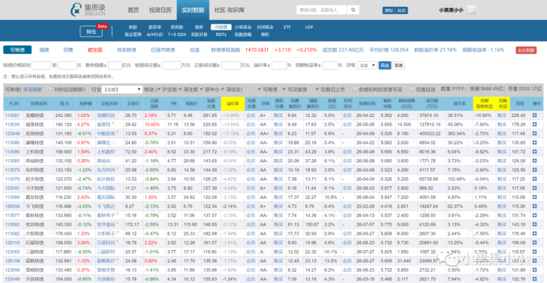This screenshot has height=283, width=547.
Task: Click plus icon in 安20转债 row
Action: 534,225
